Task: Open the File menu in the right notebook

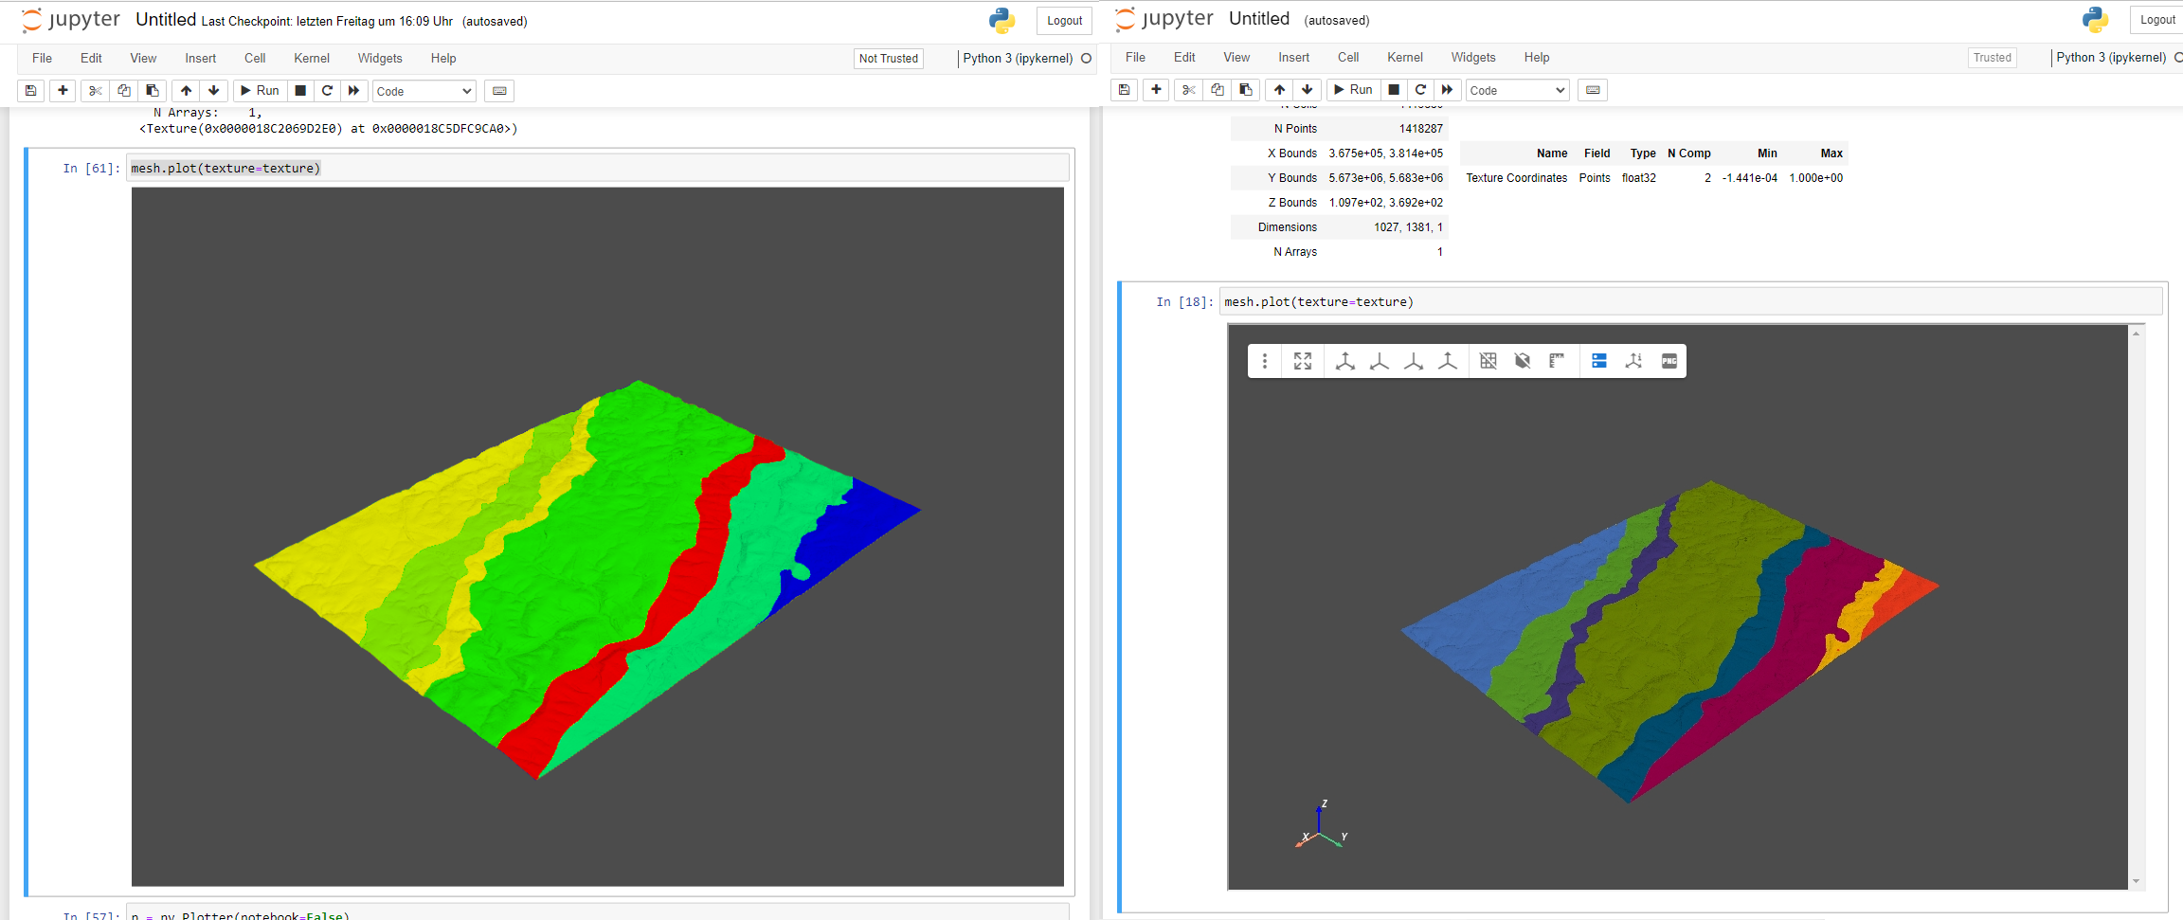Action: [1135, 58]
